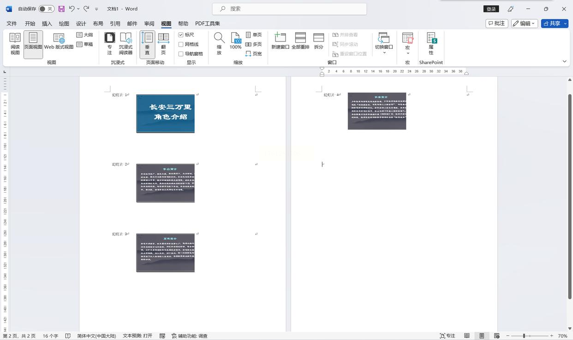
Task: Click language 简体中文(中国大陆) in status bar
Action: pos(96,336)
